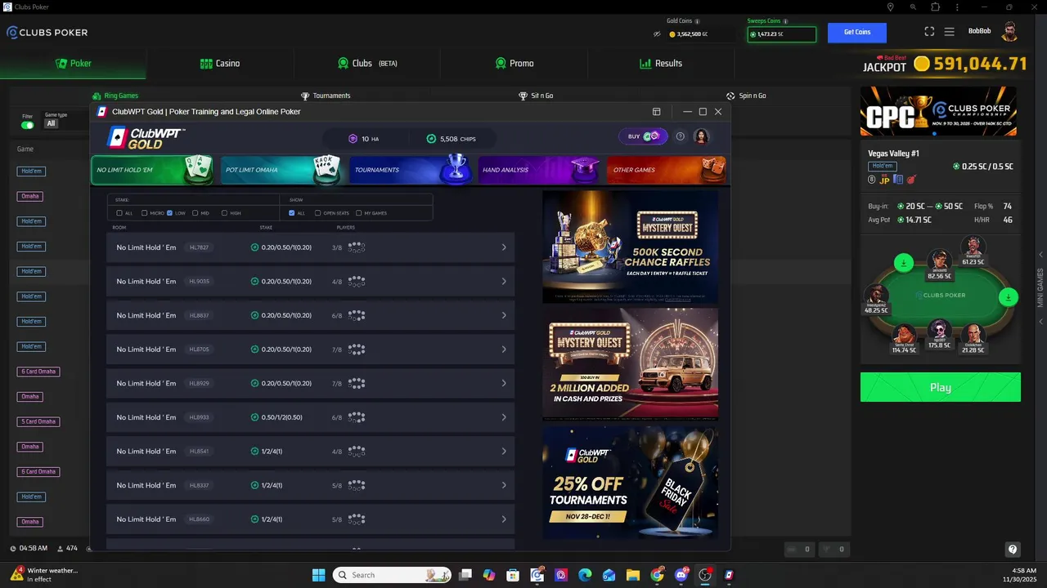Check the MY GAMES checkbox
Viewport: 1047px width, 588px height.
click(x=358, y=213)
